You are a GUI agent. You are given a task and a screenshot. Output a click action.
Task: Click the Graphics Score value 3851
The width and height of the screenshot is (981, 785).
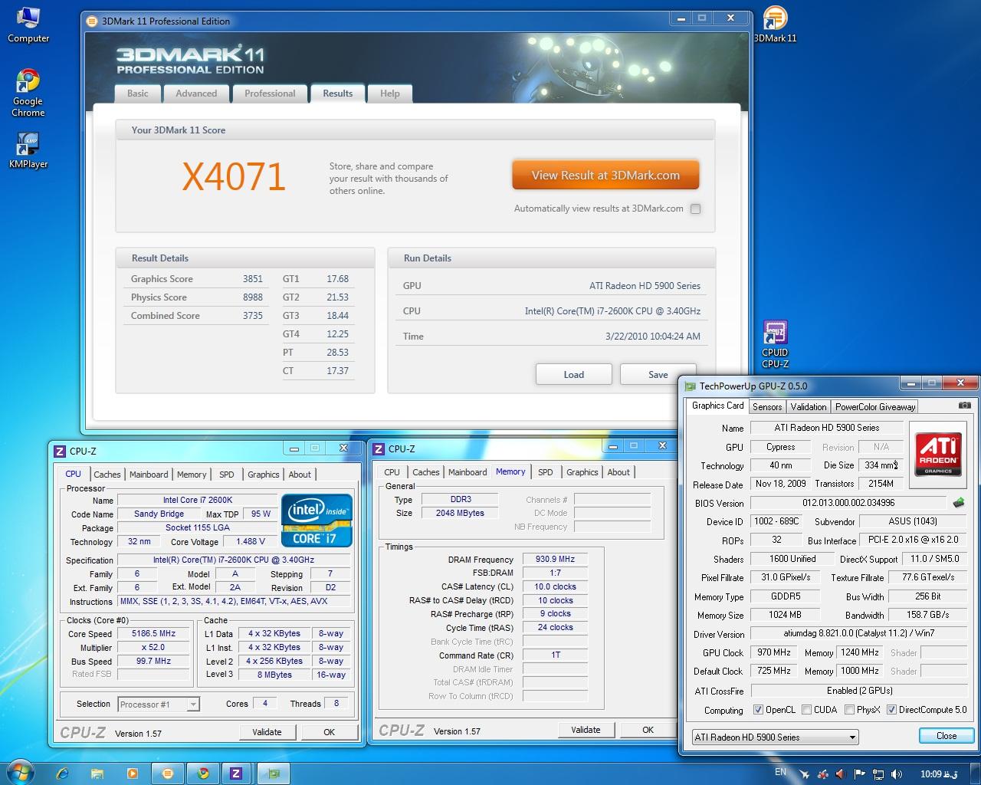[x=252, y=279]
